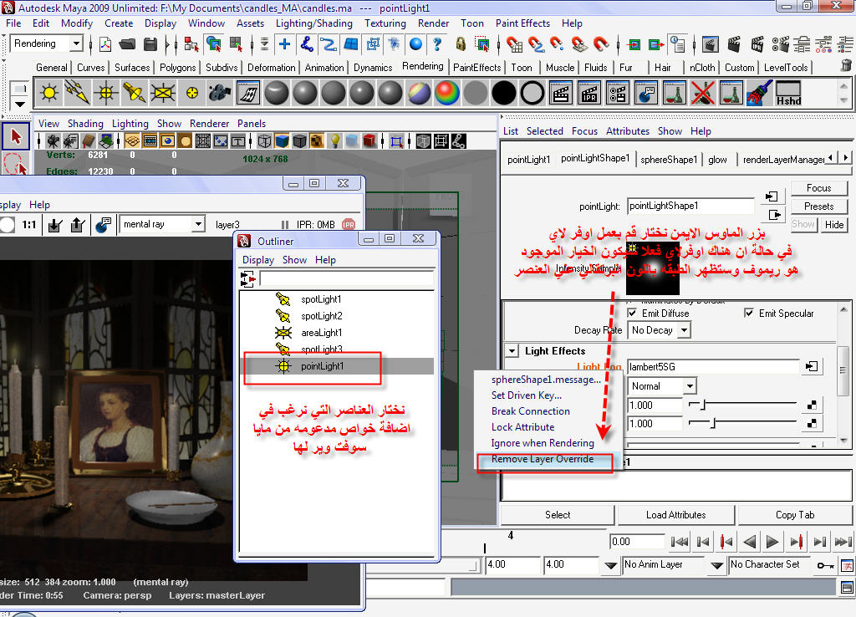The width and height of the screenshot is (856, 617).
Task: Click the Light Fog lambert5SG field
Action: pos(714,367)
